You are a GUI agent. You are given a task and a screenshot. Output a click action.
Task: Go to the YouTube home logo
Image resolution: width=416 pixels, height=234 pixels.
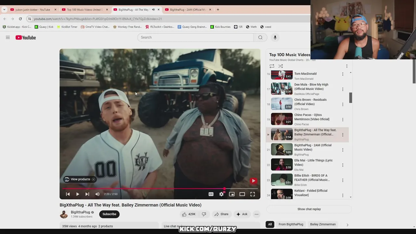[26, 37]
